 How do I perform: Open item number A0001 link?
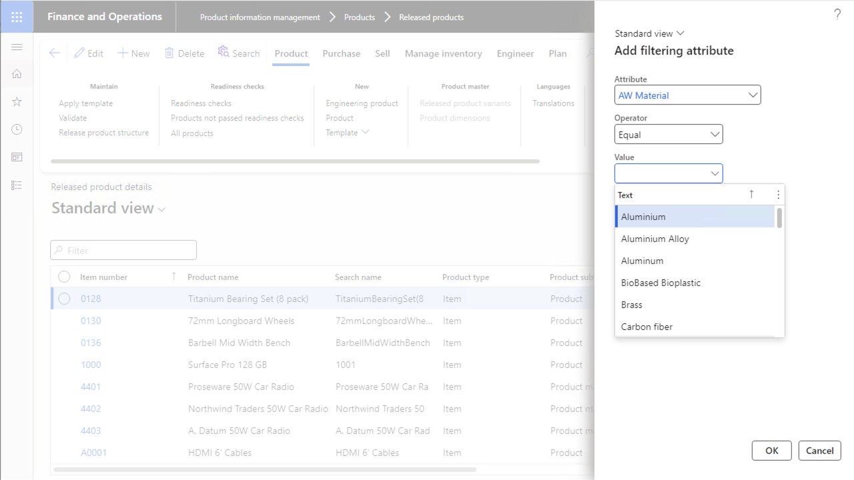click(94, 453)
